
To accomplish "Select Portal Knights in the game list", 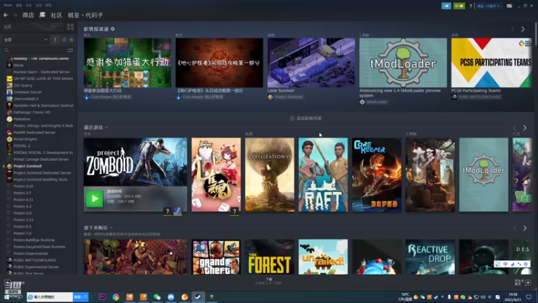I will 26,139.
